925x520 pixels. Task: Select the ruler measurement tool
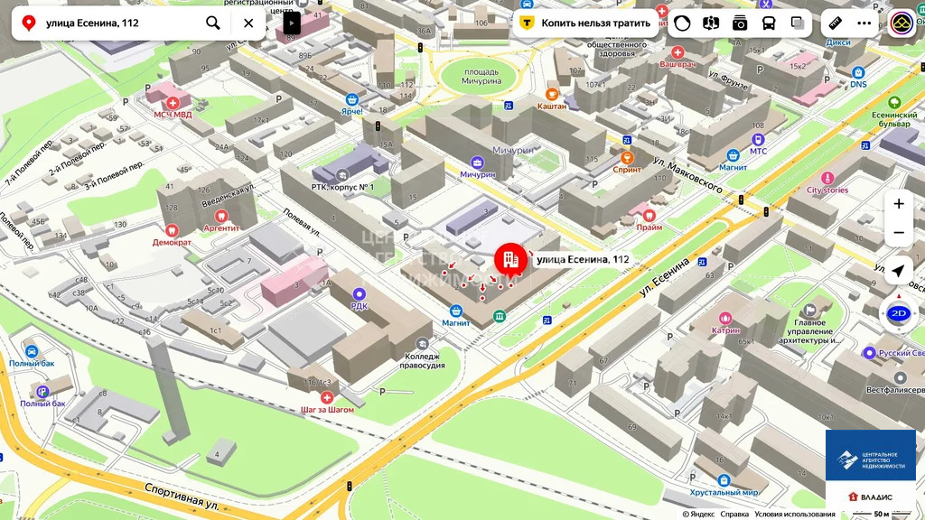click(836, 23)
